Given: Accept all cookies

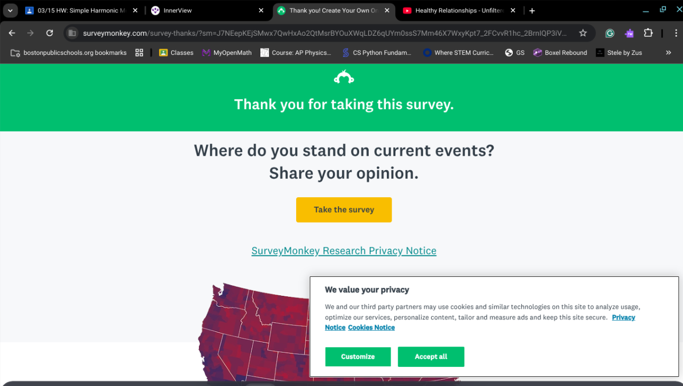Looking at the screenshot, I should coord(431,357).
